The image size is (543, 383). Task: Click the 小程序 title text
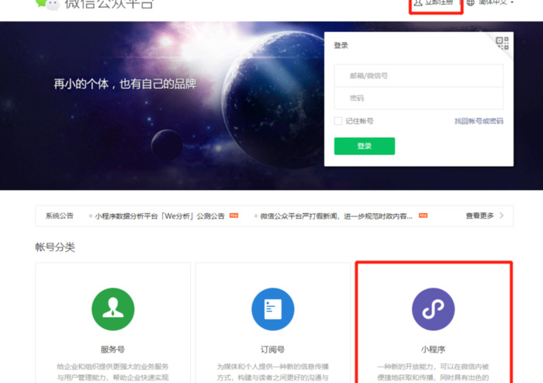(433, 350)
